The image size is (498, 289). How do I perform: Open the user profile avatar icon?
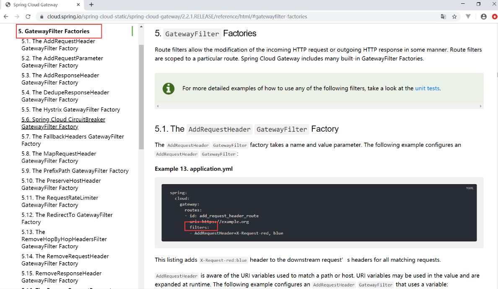point(484,17)
